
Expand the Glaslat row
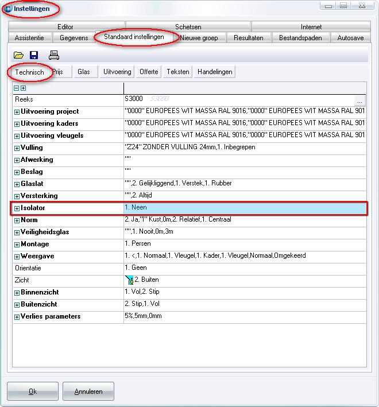coord(17,184)
